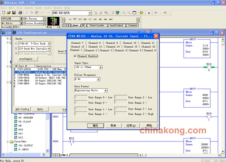Click ladder view vertical scrollbar down arrow
Screen dimensions: 226x162
(x=223, y=151)
